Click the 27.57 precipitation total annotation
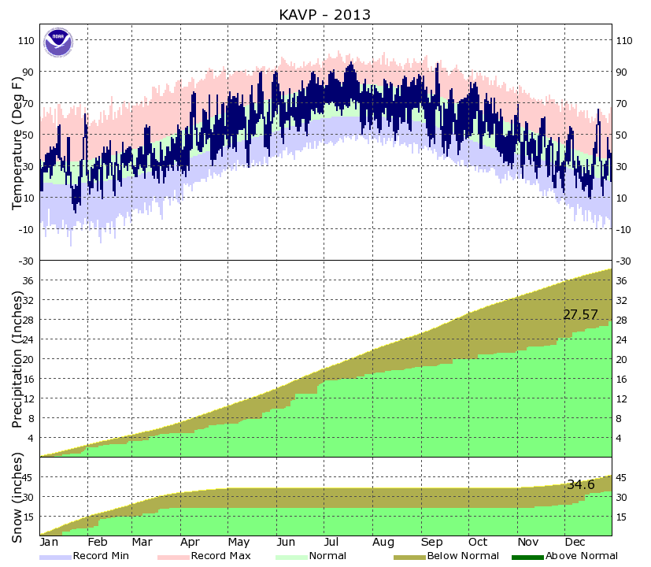This screenshot has width=651, height=567. [x=581, y=314]
